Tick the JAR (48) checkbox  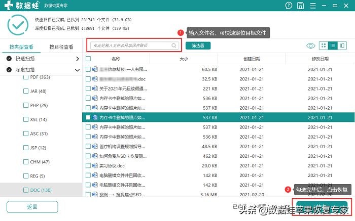(26, 91)
